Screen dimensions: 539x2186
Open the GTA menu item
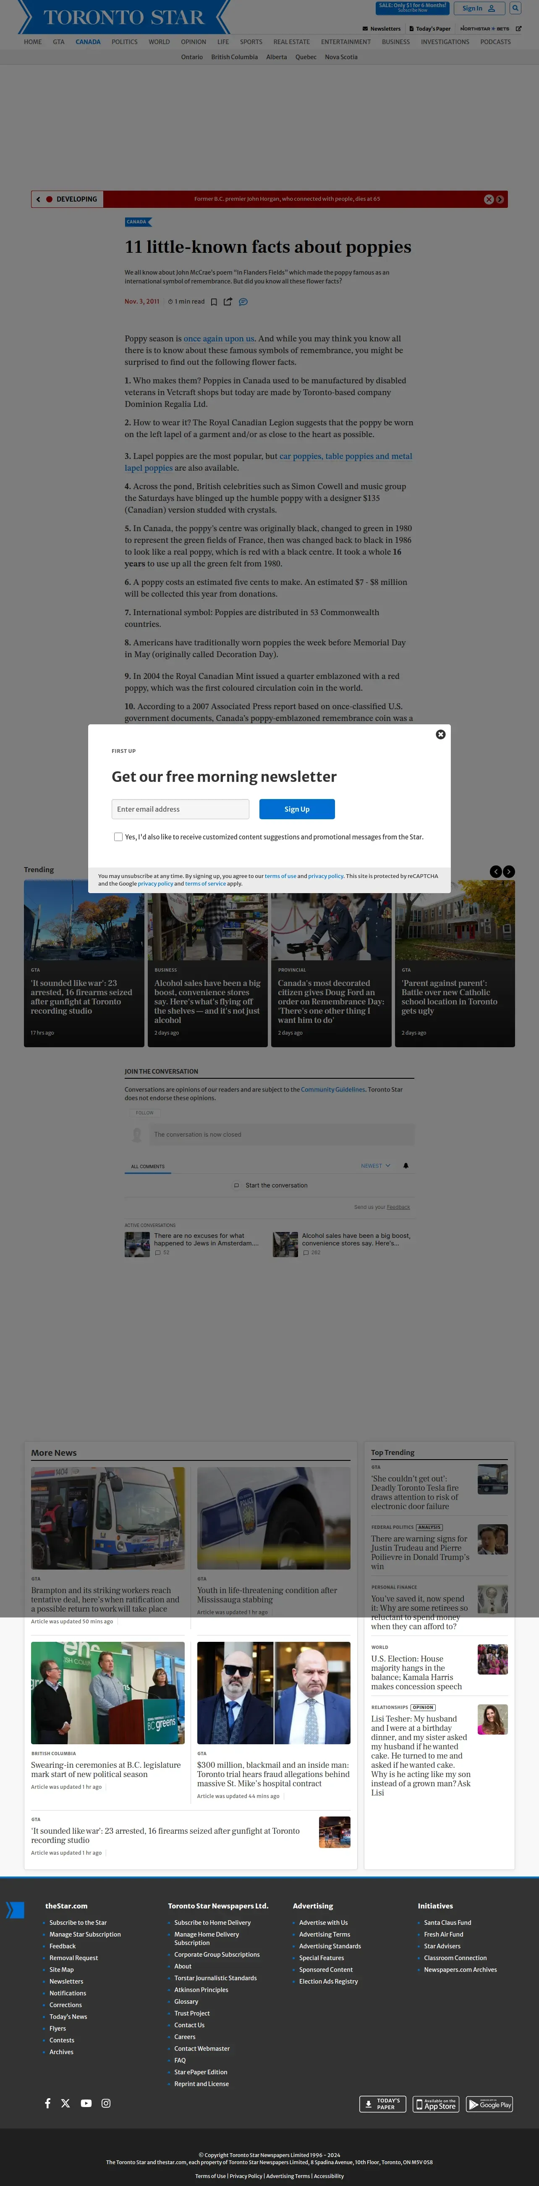(x=59, y=42)
